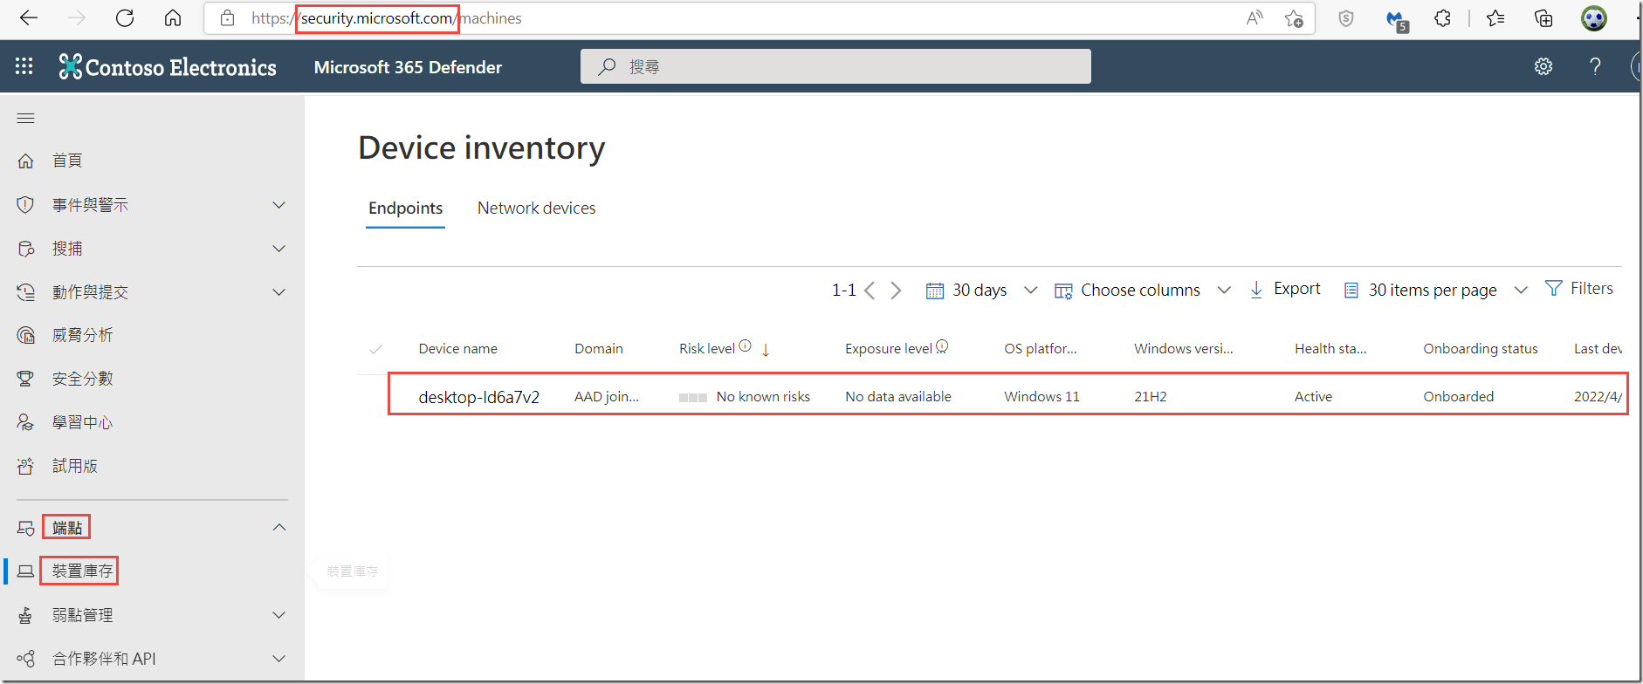Switch to the Network devices tab
1643x684 pixels.
[x=536, y=209]
